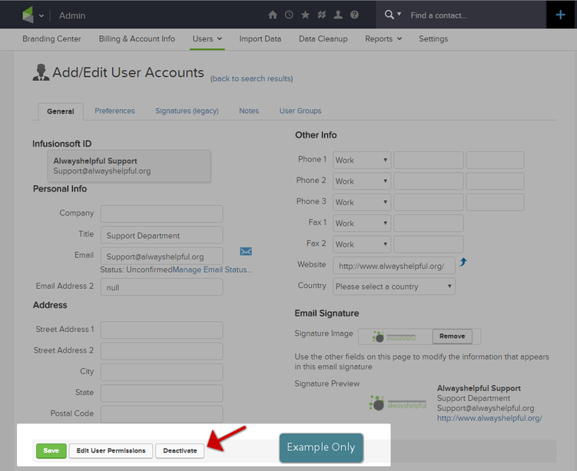Click the envelope icon beside Email field

[246, 251]
